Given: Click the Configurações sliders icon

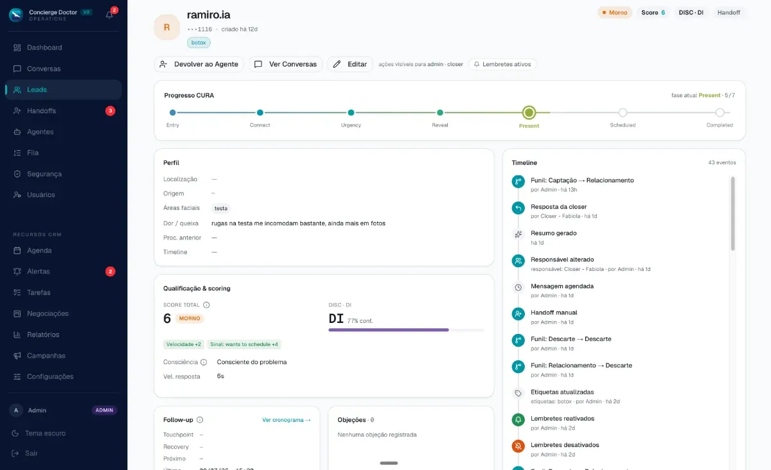Looking at the screenshot, I should (x=17, y=377).
